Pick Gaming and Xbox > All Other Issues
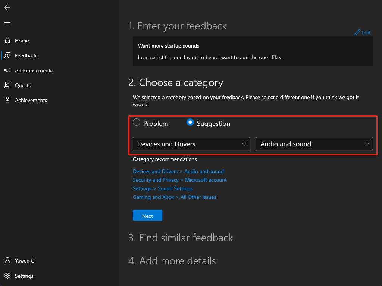The width and height of the screenshot is (382, 286). [174, 197]
